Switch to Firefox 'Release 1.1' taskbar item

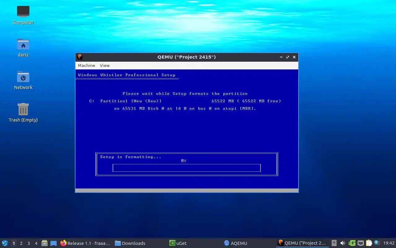[85, 243]
